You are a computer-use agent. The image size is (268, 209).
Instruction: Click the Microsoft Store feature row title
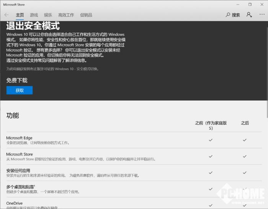[19, 154]
